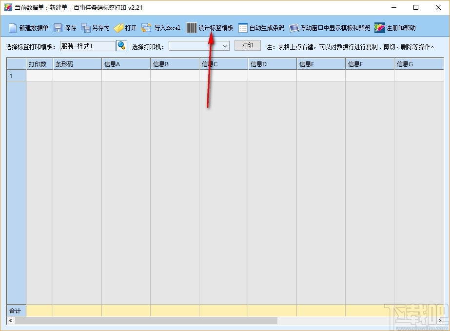
Task: Click the 合计 totals row label
Action: point(15,311)
